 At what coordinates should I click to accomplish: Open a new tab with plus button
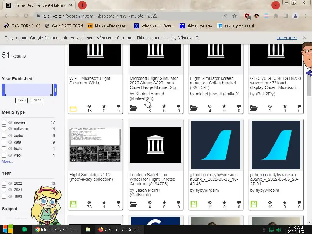tap(82, 5)
